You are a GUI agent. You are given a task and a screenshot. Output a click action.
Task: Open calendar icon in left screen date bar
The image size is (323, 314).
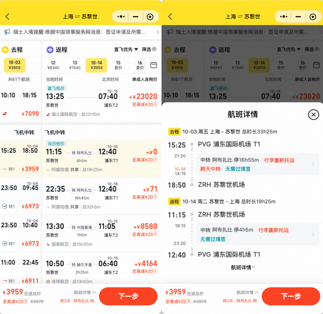point(153,65)
